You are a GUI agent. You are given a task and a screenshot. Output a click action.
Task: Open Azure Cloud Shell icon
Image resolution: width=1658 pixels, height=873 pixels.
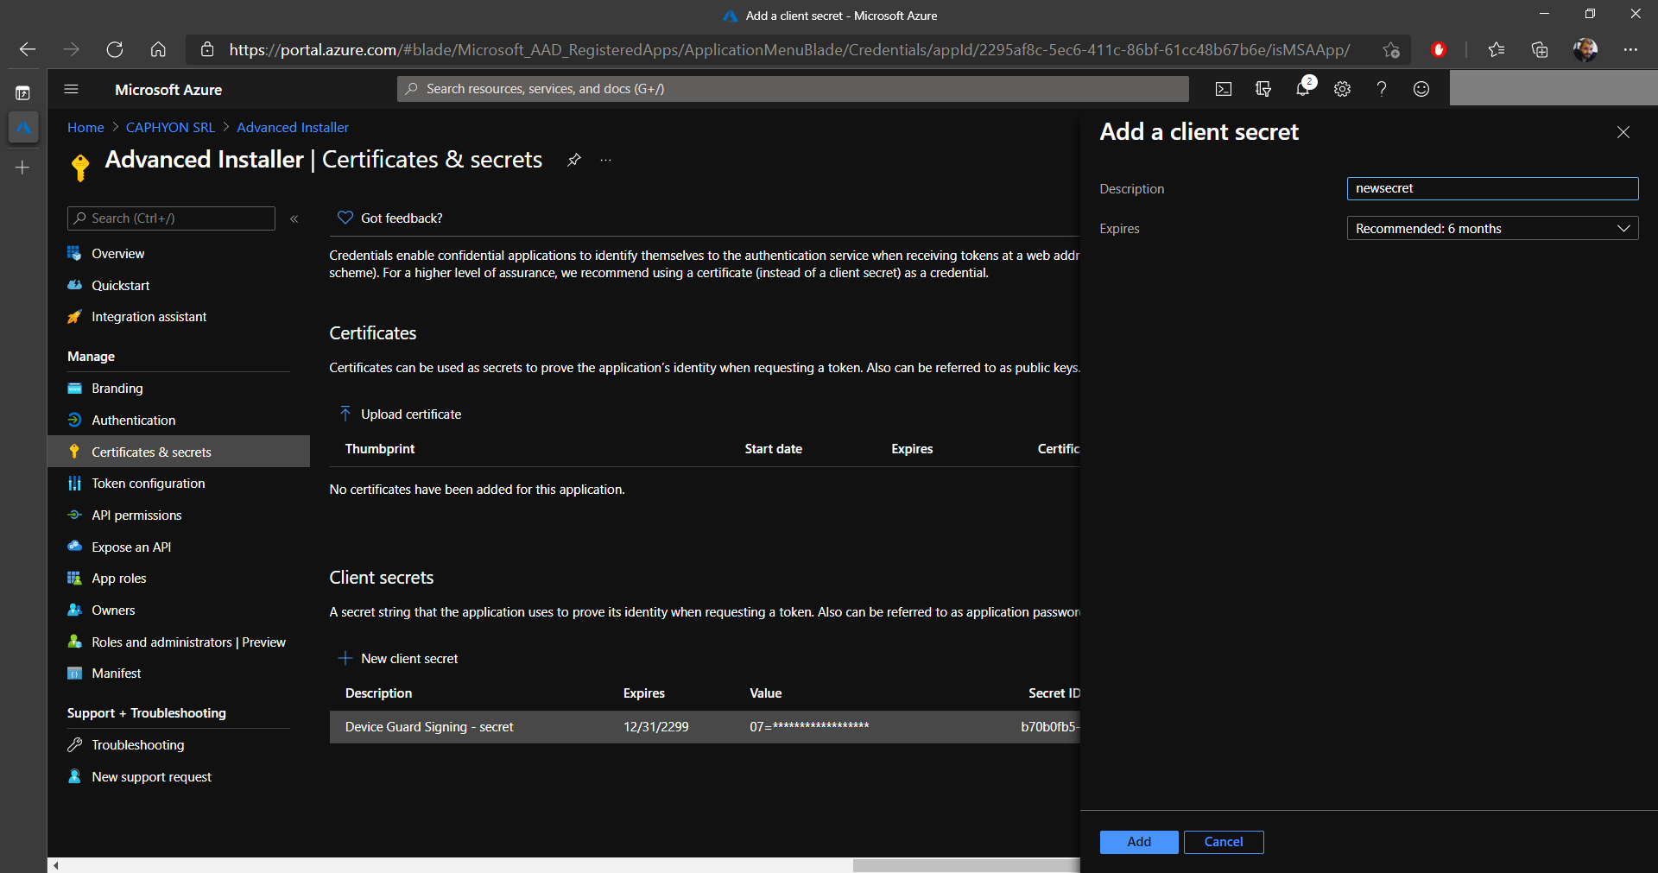pos(1223,89)
